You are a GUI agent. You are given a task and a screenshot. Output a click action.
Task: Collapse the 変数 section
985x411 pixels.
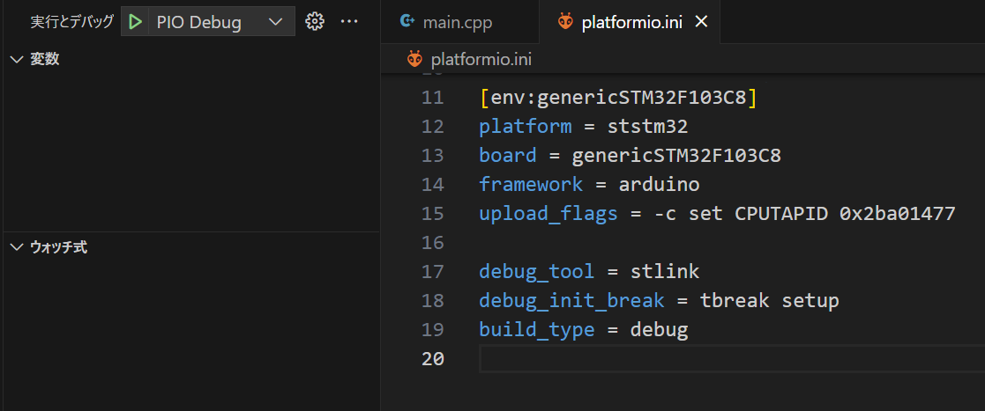tap(17, 60)
